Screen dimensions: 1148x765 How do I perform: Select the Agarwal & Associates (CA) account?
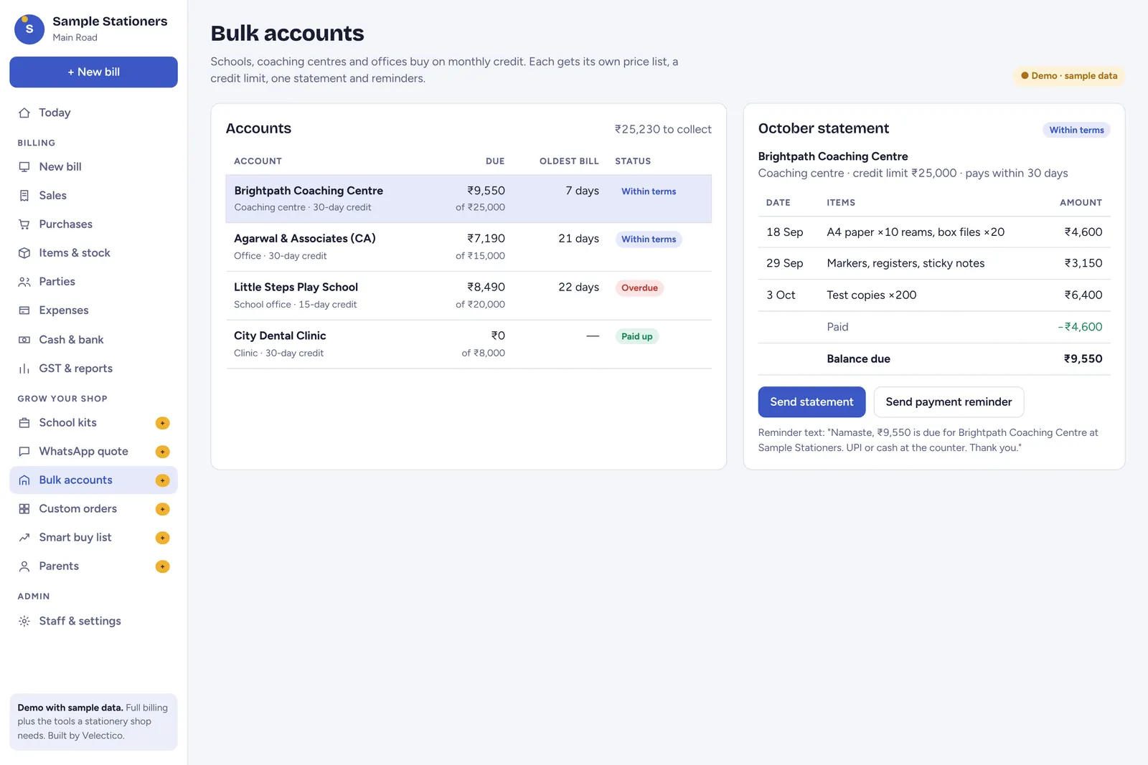(x=469, y=247)
